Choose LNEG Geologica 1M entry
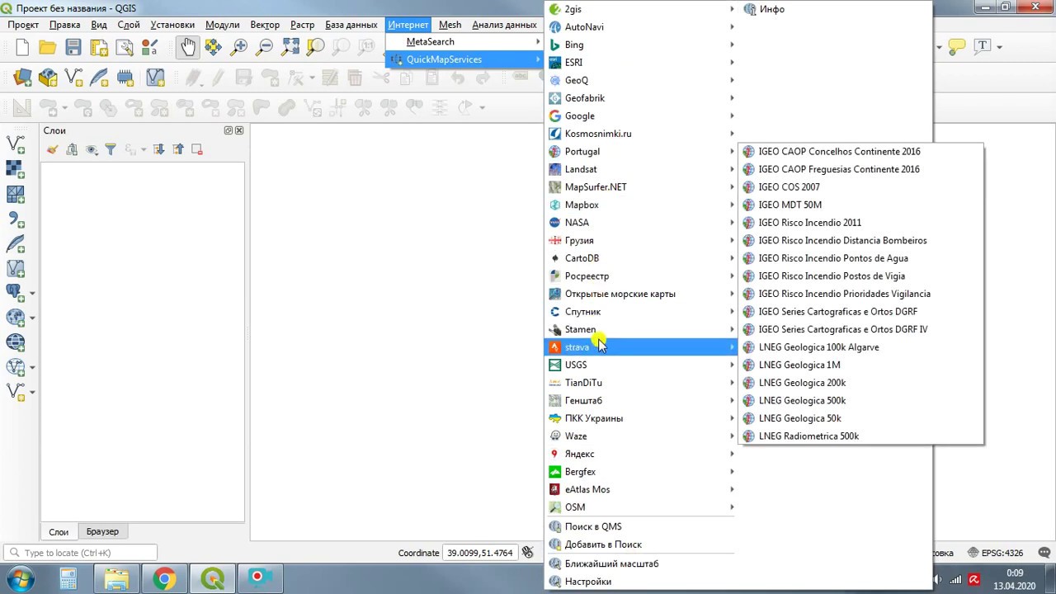The height and width of the screenshot is (594, 1056). click(860, 365)
